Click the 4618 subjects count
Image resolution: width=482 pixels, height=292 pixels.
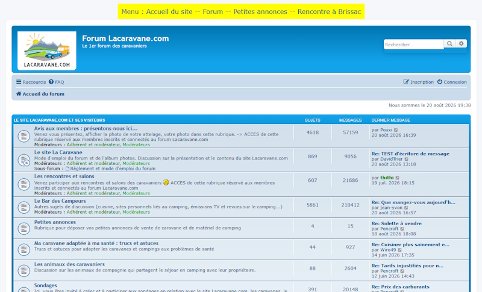point(312,132)
